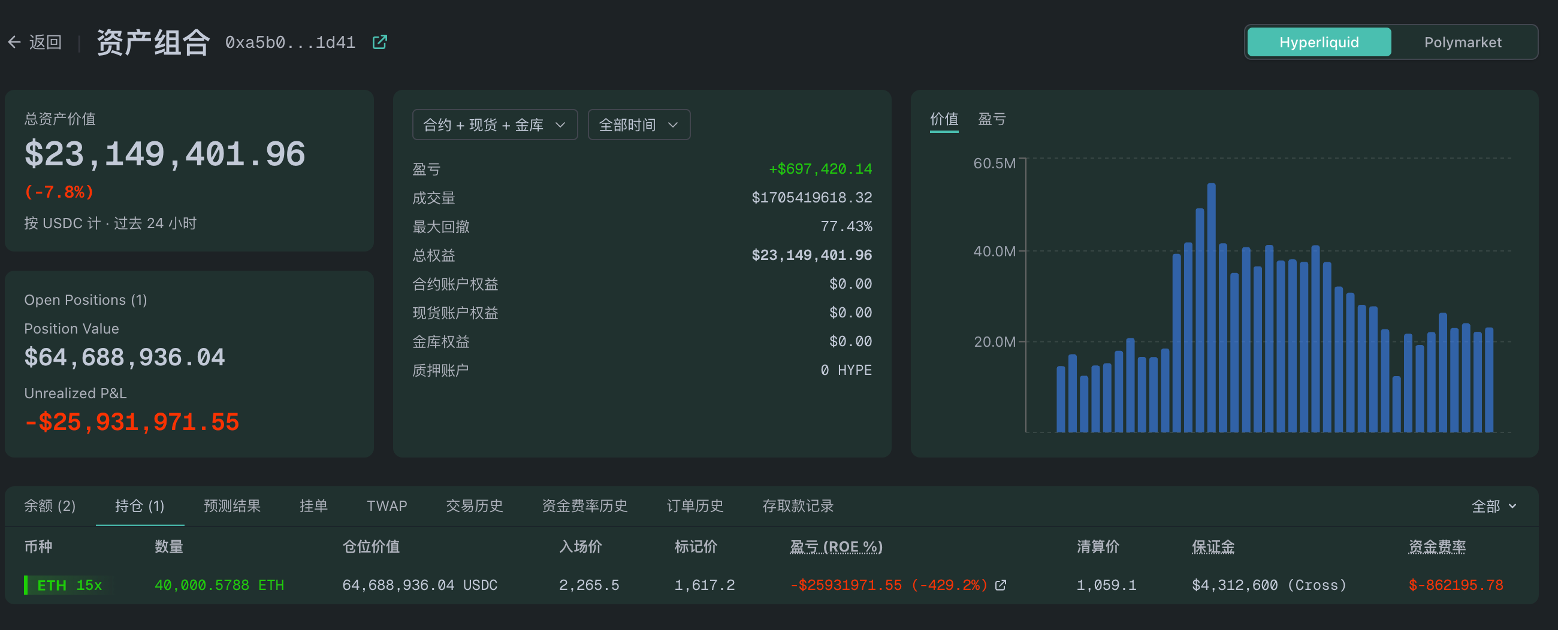Click the entry price 2,265.5
Image resolution: width=1558 pixels, height=630 pixels.
[589, 585]
